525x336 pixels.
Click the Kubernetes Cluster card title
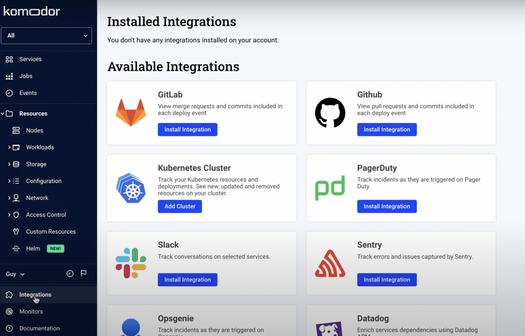(x=194, y=168)
